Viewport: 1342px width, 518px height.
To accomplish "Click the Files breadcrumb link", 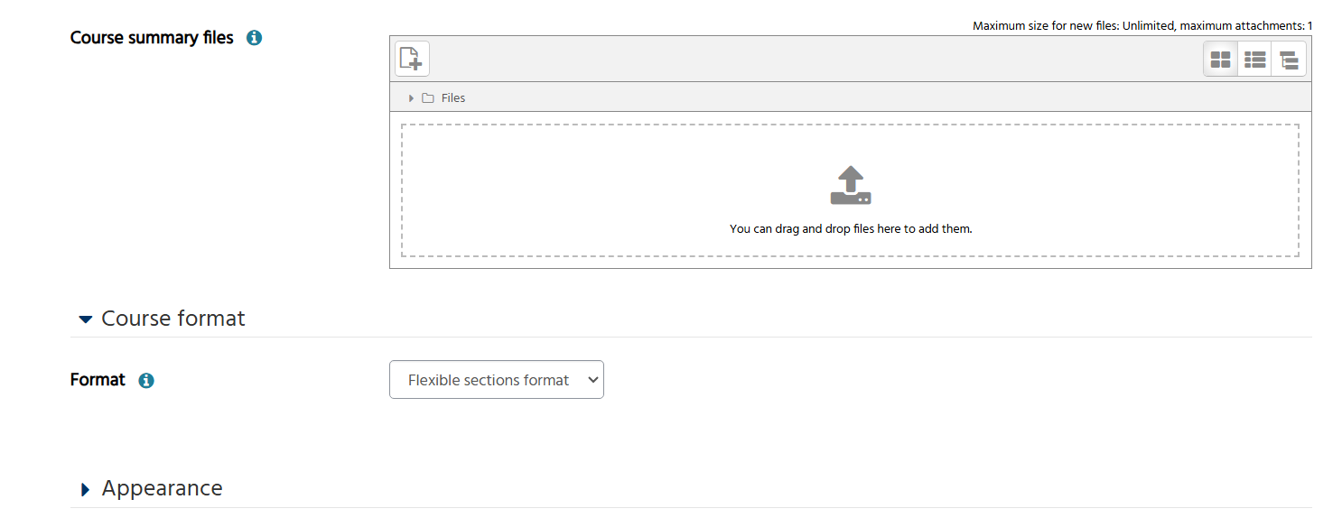I will point(453,97).
